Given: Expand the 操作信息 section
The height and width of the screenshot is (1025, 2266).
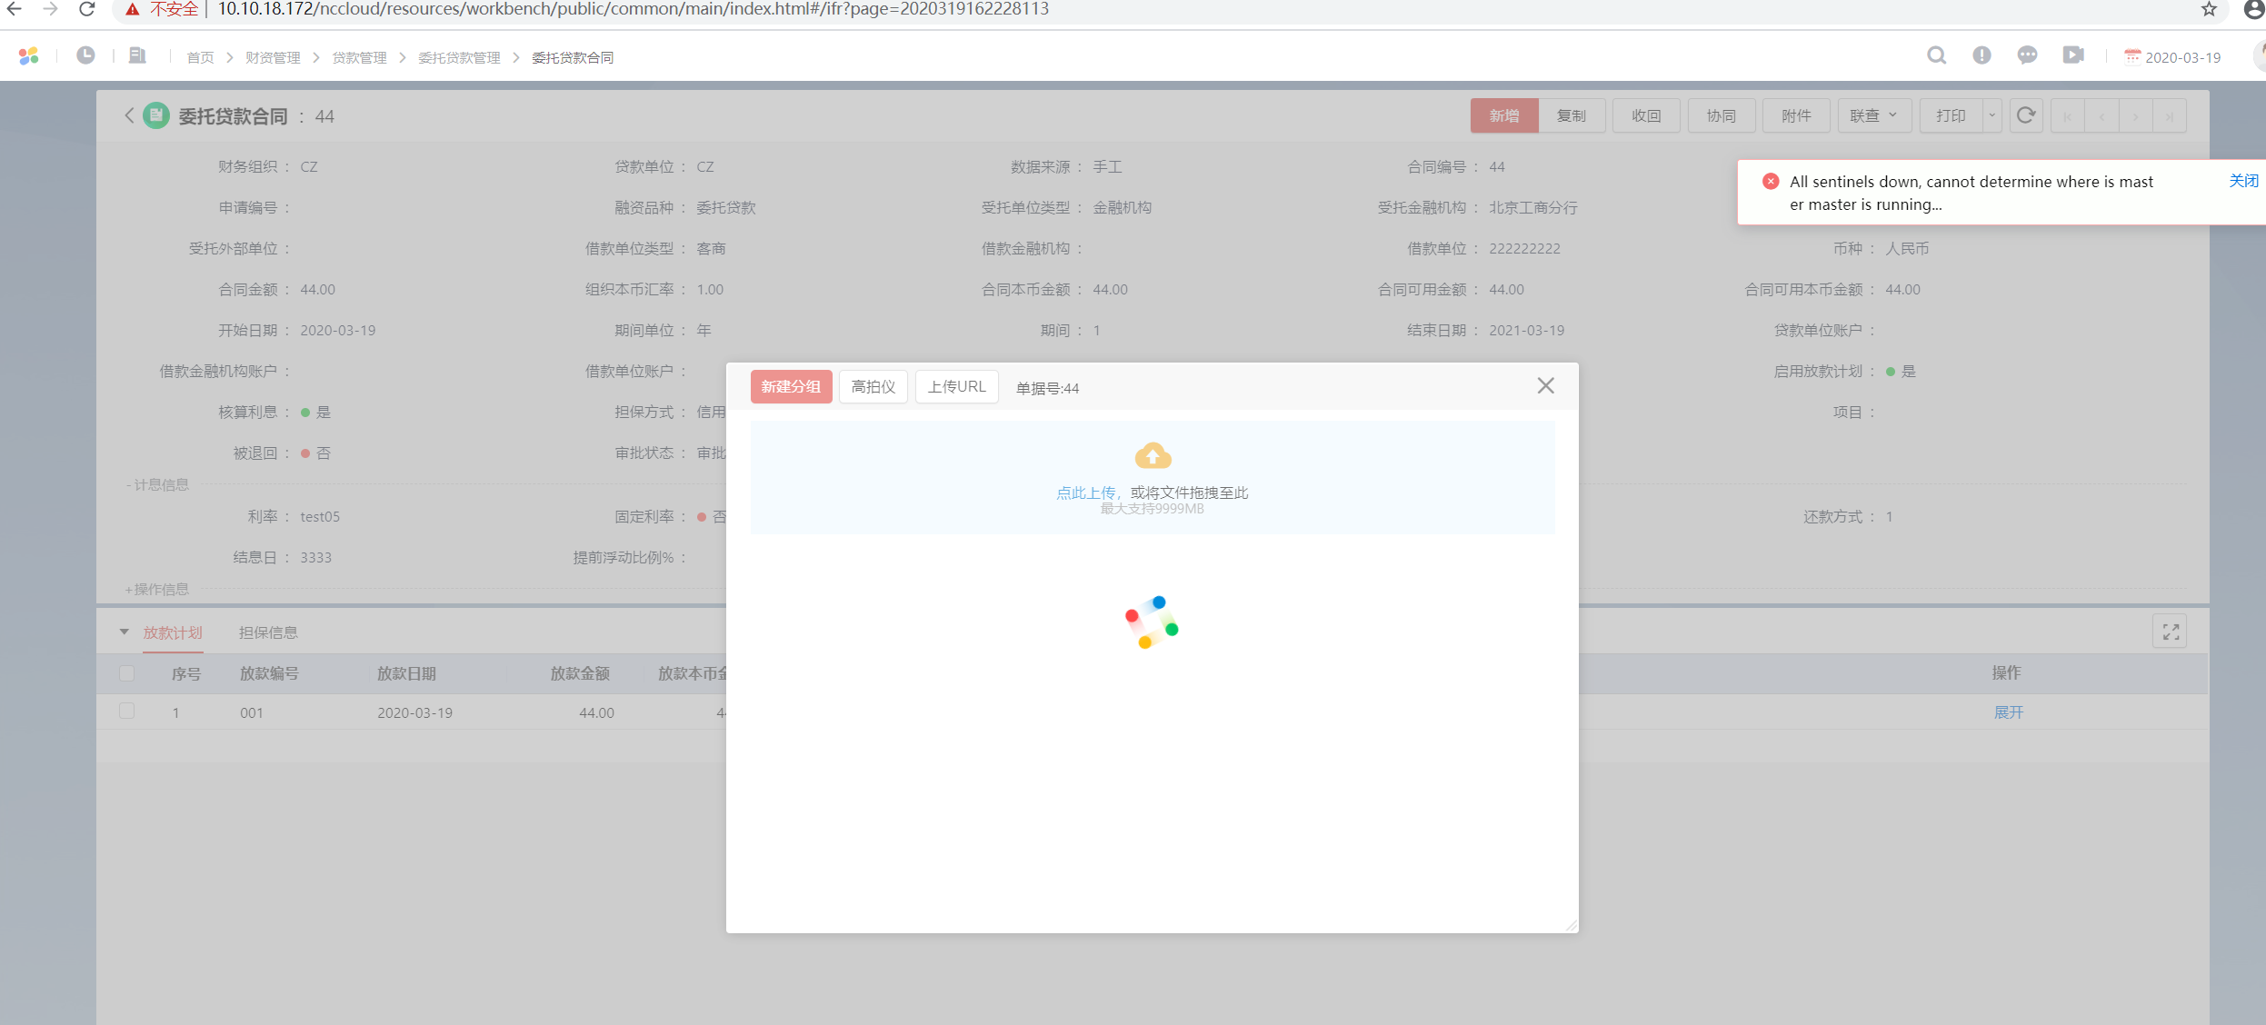Looking at the screenshot, I should tap(157, 589).
